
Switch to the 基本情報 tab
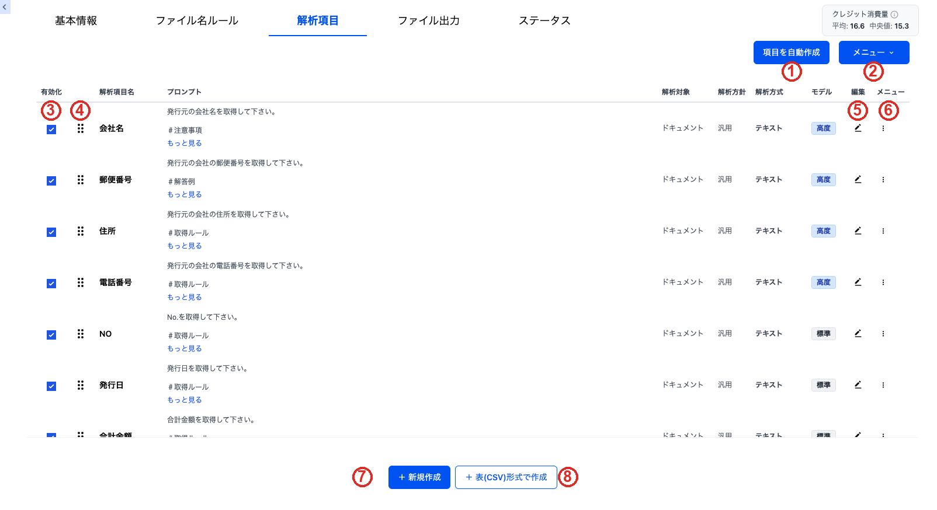(x=76, y=20)
